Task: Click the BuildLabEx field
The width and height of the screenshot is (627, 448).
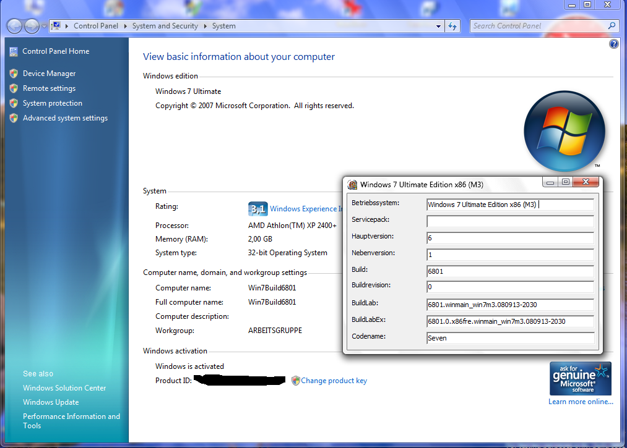Action: pyautogui.click(x=510, y=321)
